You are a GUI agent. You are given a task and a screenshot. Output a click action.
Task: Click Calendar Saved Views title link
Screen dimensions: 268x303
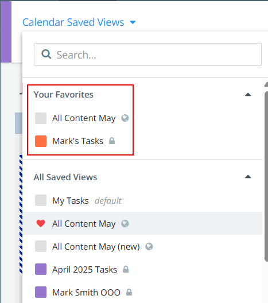[x=73, y=22]
